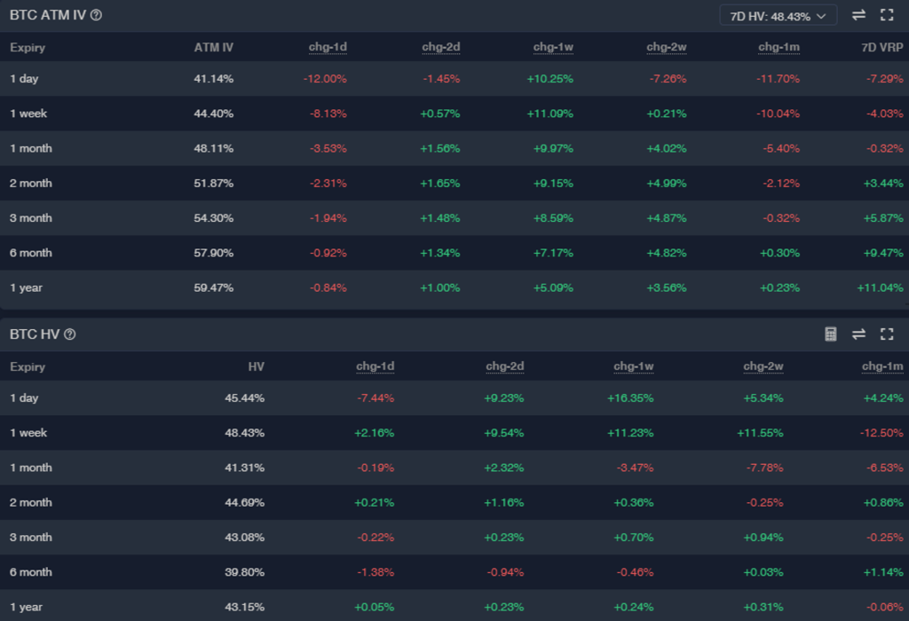Click the swap arrows icon in BTC HV panel
Viewport: 909px width, 621px height.
pos(858,334)
